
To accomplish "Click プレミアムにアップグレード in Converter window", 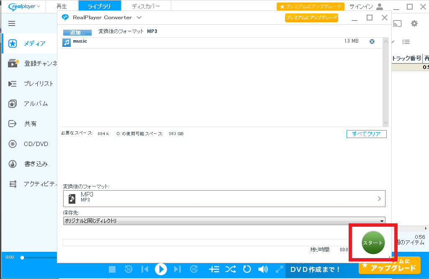I will click(311, 18).
